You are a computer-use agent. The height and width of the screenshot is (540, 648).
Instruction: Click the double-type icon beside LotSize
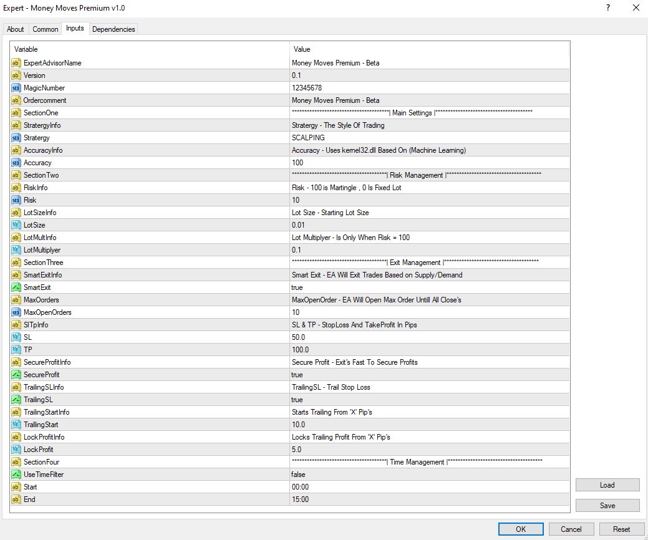coord(16,225)
